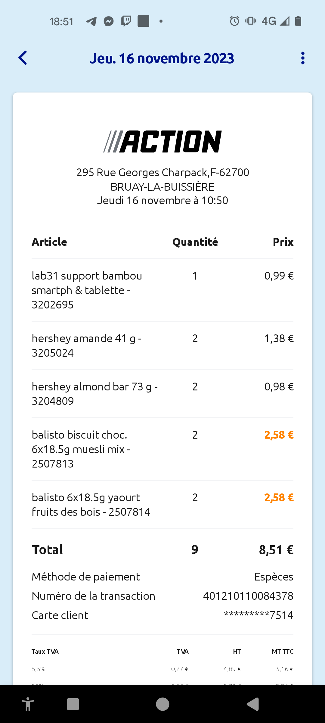Tap the Twitch notification icon
This screenshot has height=723, width=325.
pos(126,21)
